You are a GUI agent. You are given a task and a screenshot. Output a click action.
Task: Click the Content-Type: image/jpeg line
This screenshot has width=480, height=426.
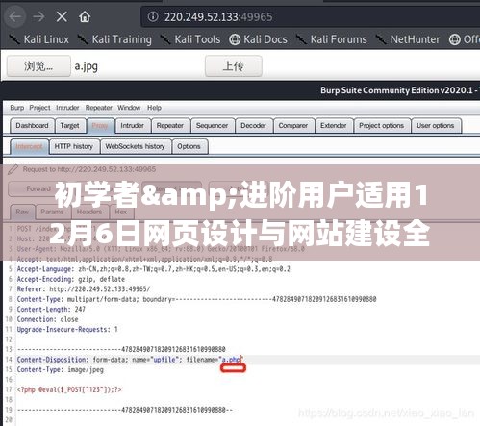(61, 369)
